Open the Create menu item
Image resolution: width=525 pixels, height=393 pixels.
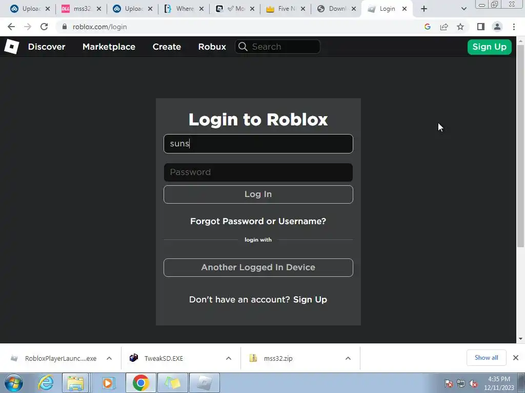tap(167, 47)
